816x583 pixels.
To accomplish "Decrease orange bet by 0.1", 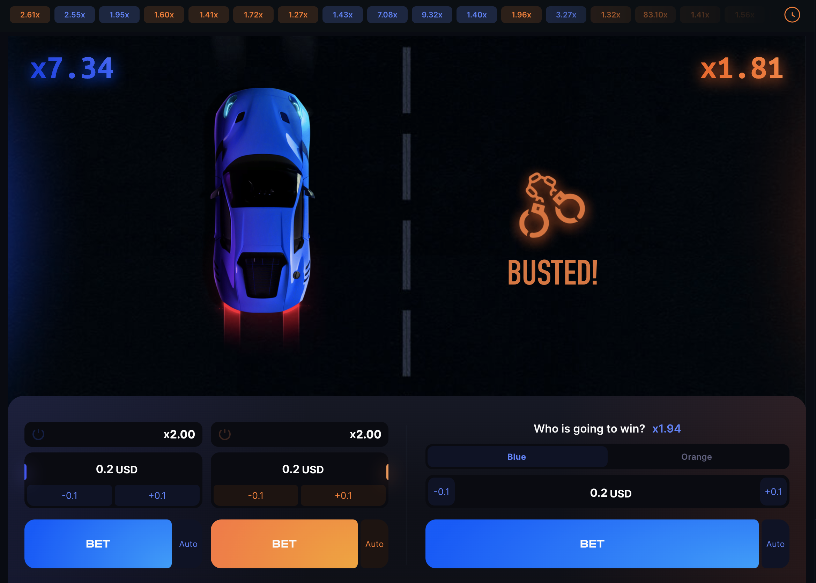I will pos(256,495).
